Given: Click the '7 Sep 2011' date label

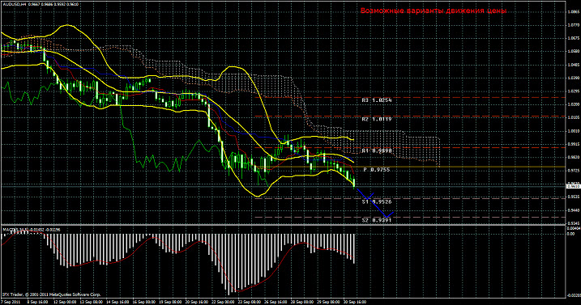Looking at the screenshot, I should click(x=11, y=302).
